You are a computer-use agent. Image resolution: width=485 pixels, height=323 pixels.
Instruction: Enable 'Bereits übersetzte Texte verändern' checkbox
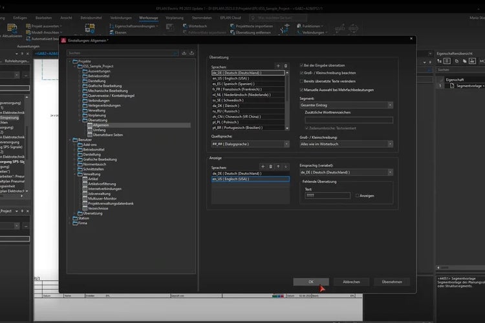click(303, 81)
